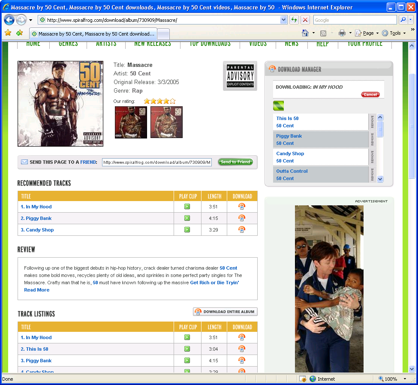Screen dimensions: 418x385
Task: Download Candy Shop from Recommended Tracks
Action: 241,229
